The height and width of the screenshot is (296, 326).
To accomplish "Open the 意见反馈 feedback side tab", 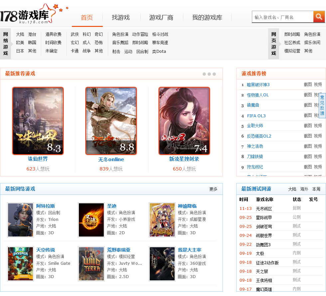I will point(322,105).
